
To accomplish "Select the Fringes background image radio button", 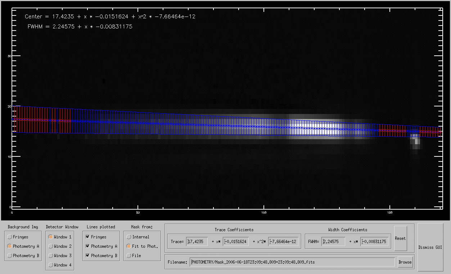I will (x=9, y=237).
